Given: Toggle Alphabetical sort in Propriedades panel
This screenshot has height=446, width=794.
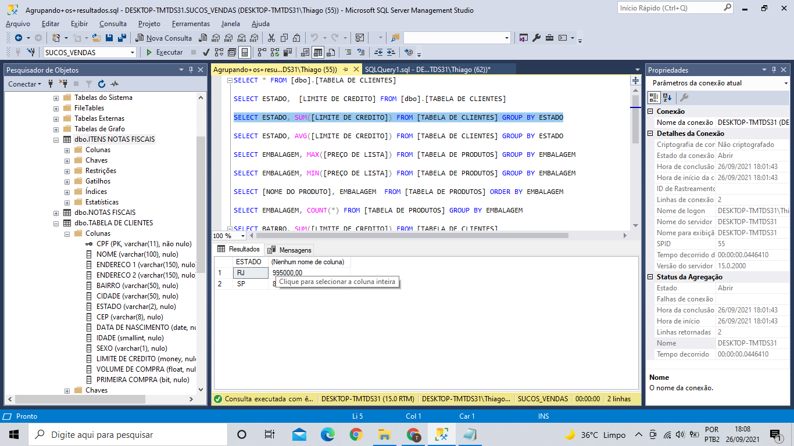Looking at the screenshot, I should click(667, 98).
